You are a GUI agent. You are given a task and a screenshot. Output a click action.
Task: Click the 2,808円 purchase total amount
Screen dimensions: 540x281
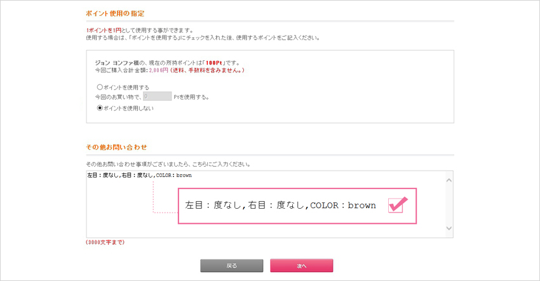[158, 70]
